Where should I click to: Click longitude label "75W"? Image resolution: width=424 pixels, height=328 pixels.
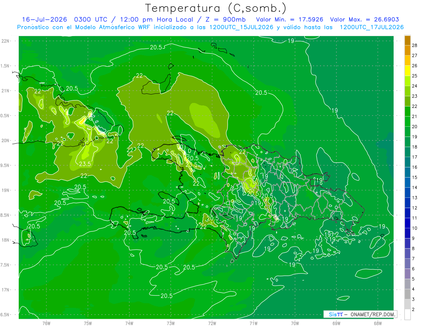pos(88,323)
